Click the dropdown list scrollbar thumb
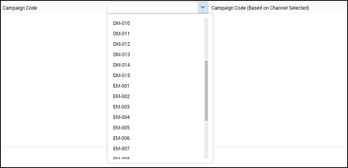The width and height of the screenshot is (348, 168). (206, 90)
